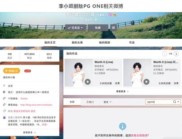Open the 45713042 粉丝 followers count
Viewport: 182px width, 139px height.
(x=29, y=56)
